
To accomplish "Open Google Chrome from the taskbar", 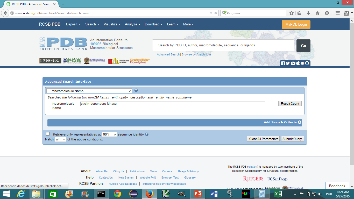I will (117, 194).
